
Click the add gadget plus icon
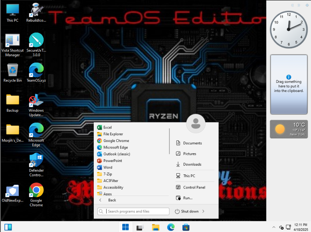click(x=307, y=5)
